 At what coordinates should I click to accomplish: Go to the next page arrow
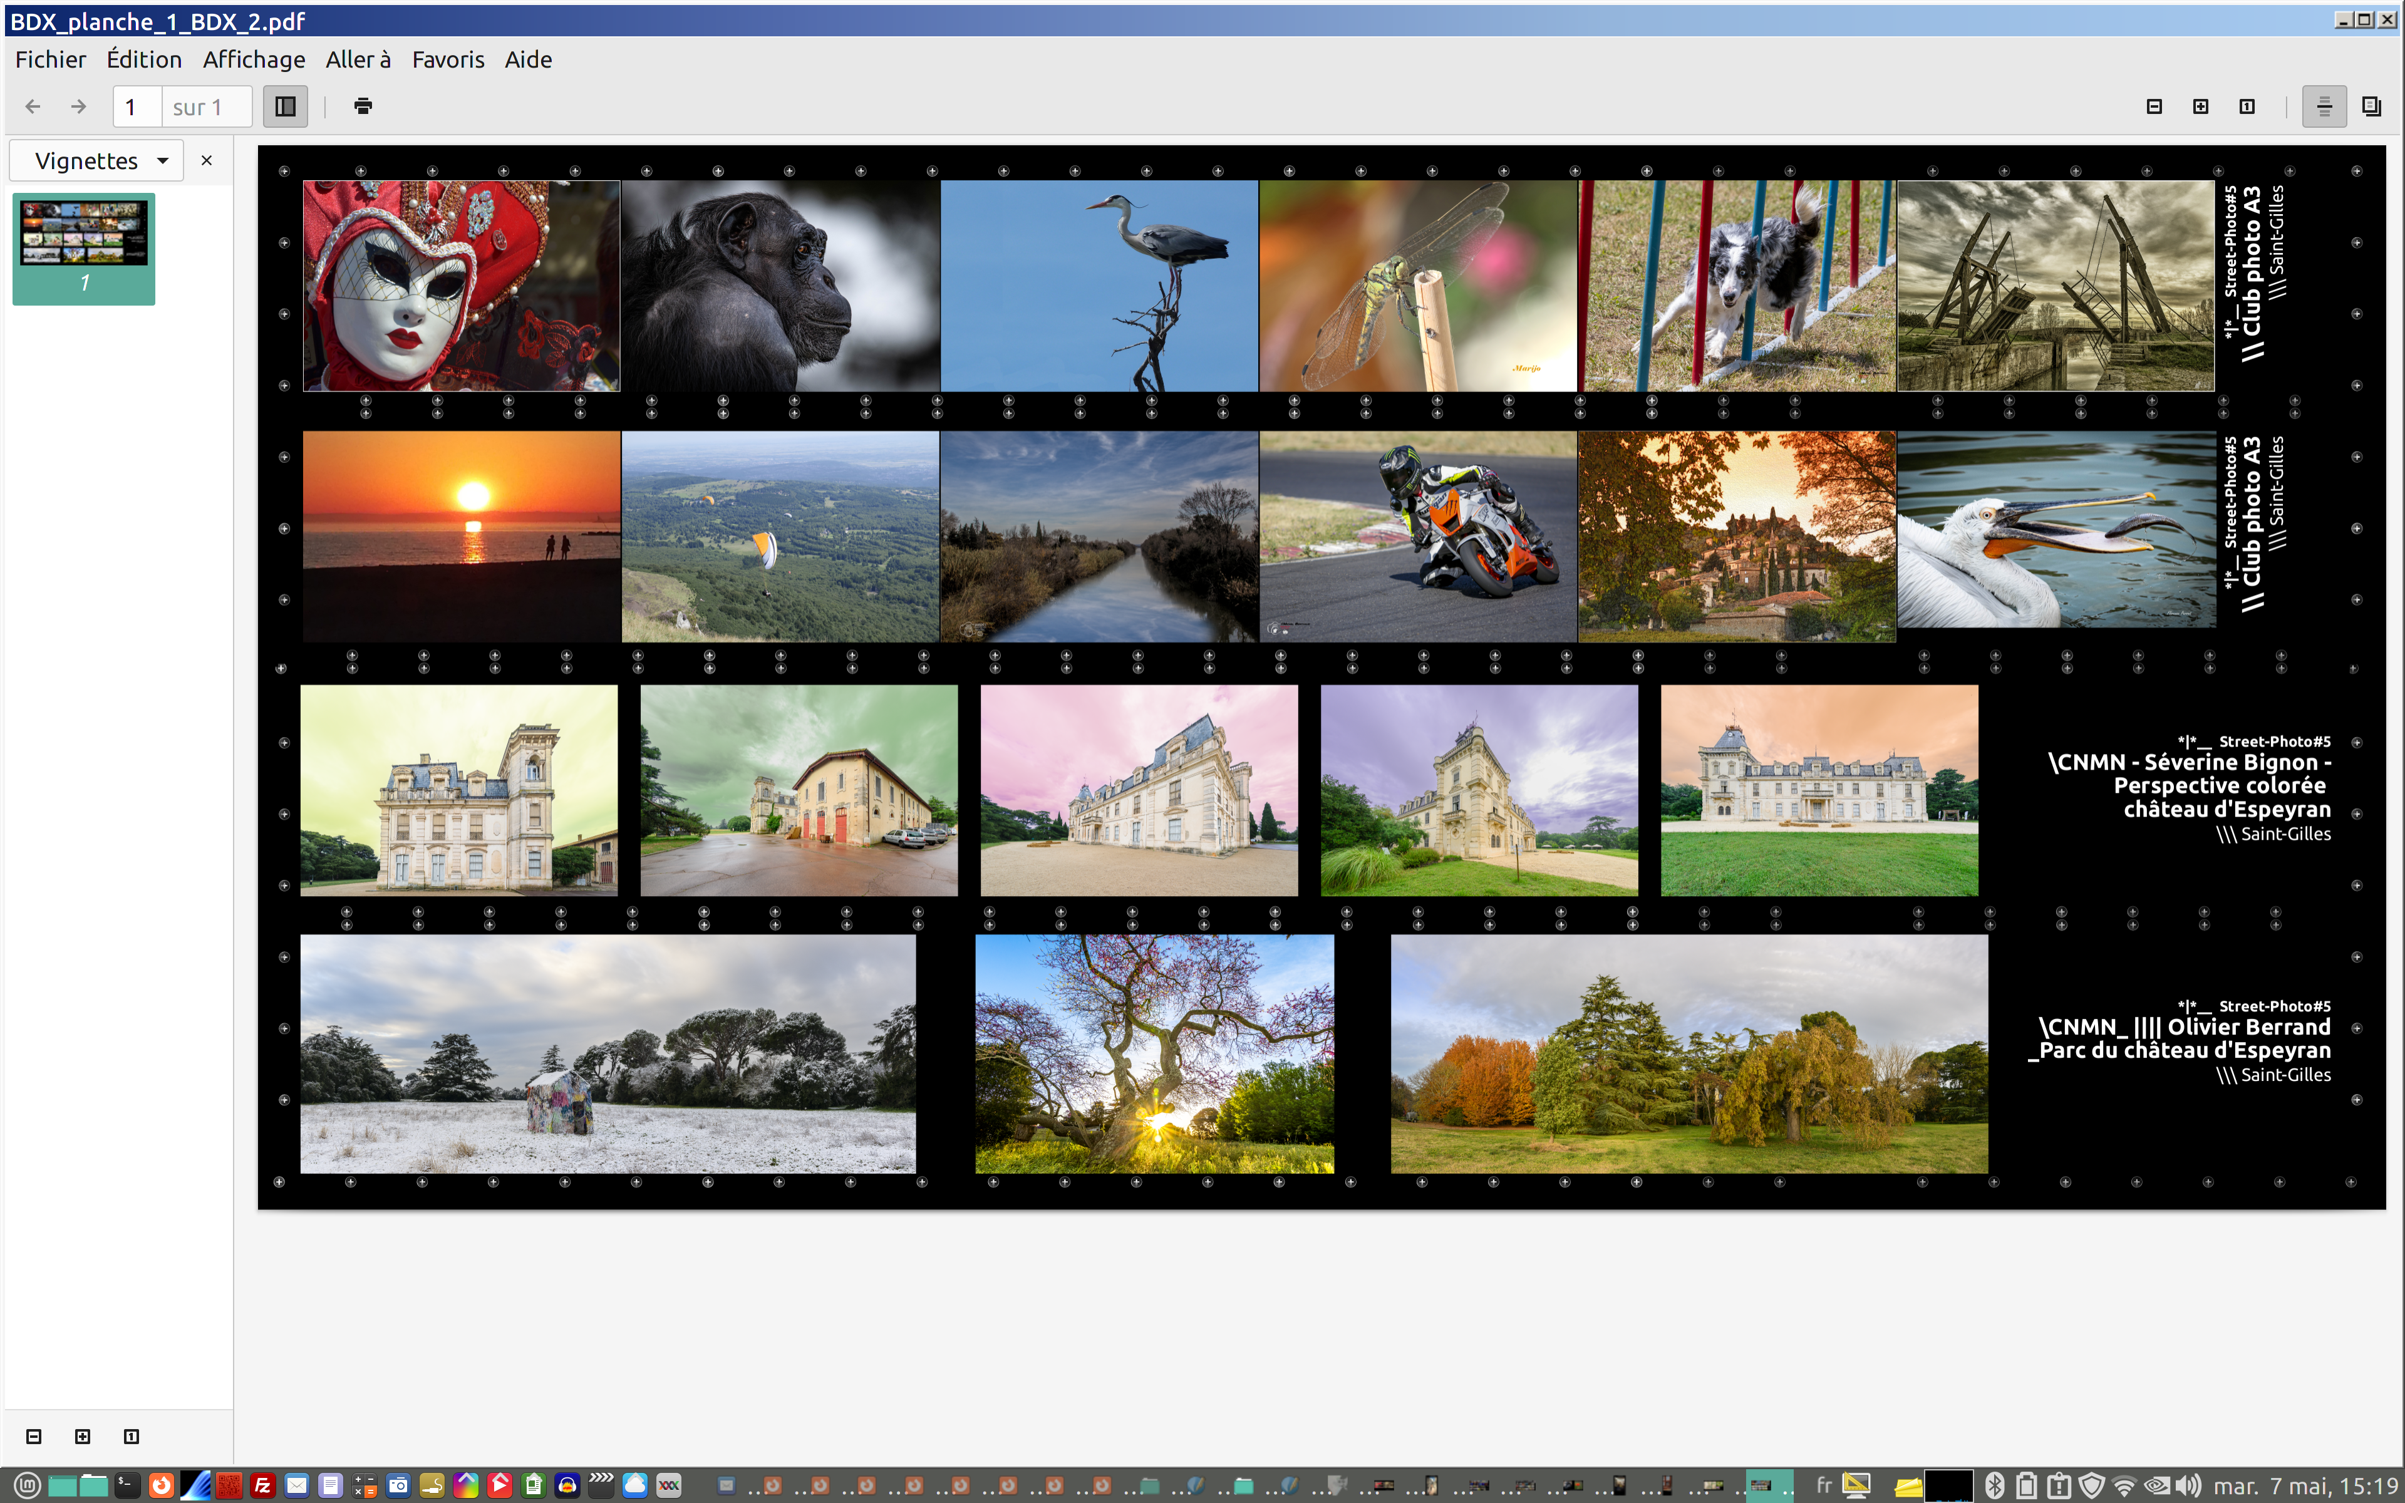pyautogui.click(x=78, y=106)
